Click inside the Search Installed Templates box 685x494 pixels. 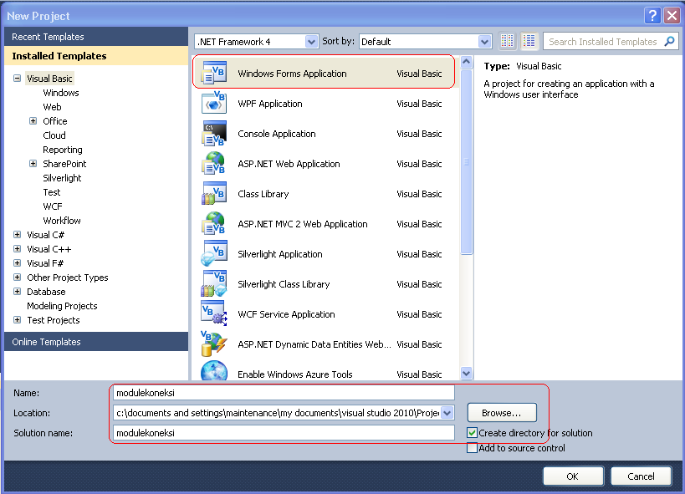(606, 40)
